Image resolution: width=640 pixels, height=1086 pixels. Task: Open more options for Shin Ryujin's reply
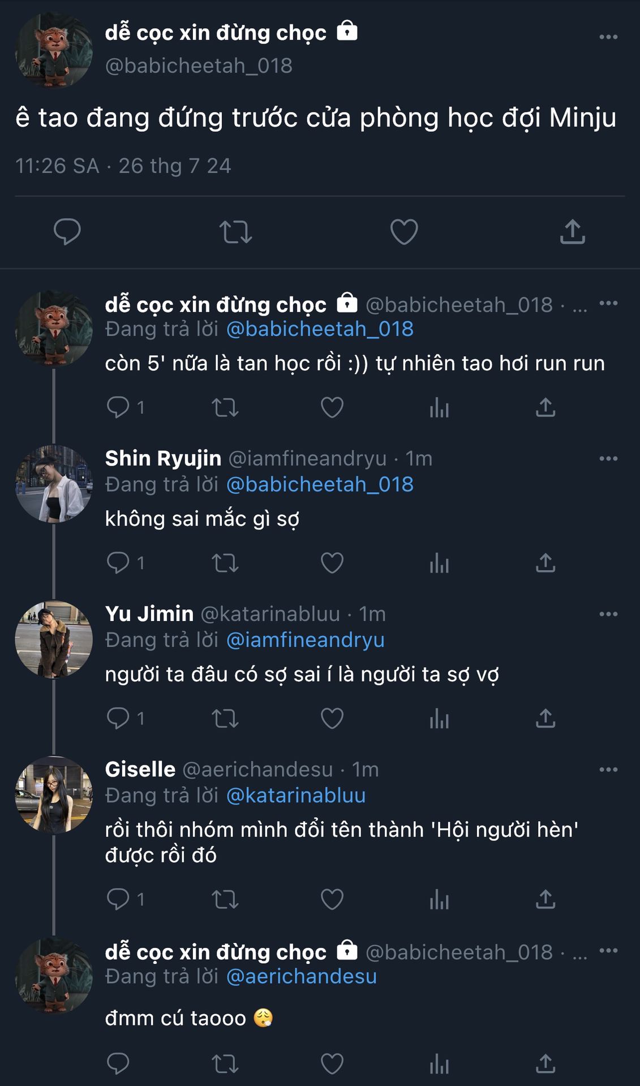608,459
